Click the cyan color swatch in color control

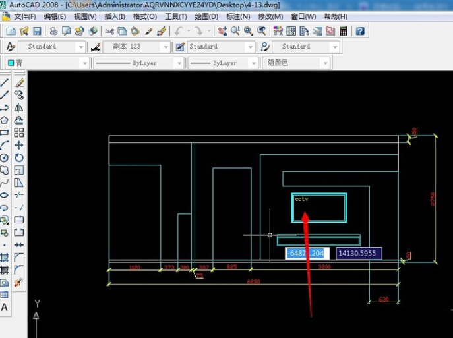[11, 63]
